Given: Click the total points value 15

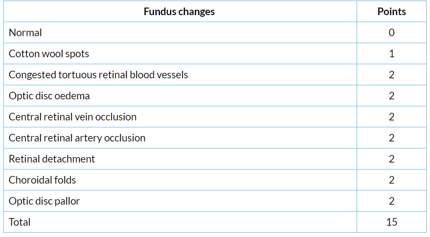Looking at the screenshot, I should 392,222.
